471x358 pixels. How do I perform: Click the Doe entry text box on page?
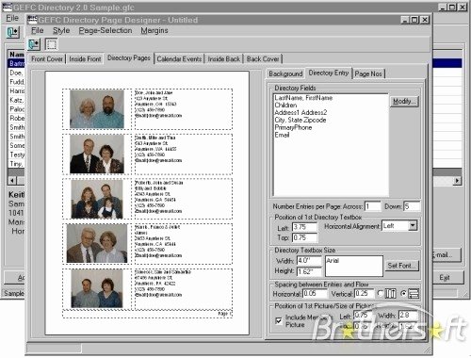click(x=184, y=109)
